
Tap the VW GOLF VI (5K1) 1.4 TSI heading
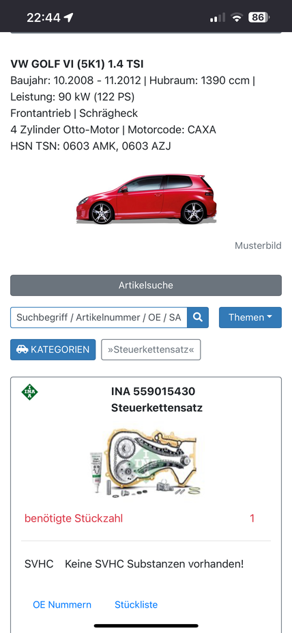coord(77,64)
